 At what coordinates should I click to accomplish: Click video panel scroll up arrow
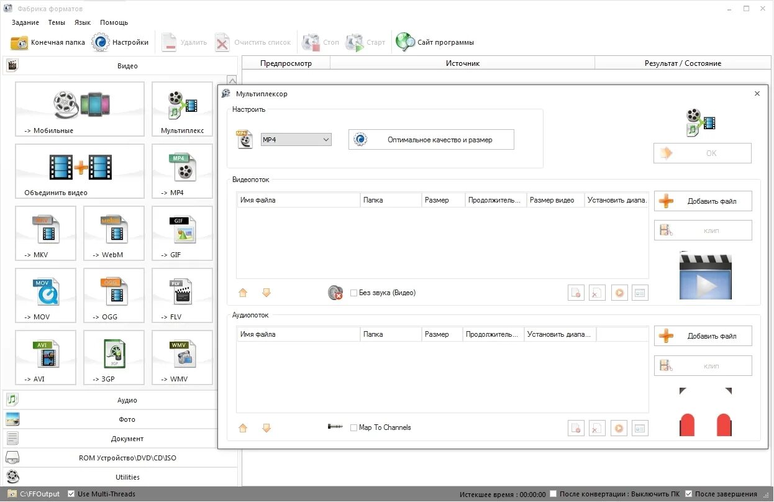(x=232, y=80)
